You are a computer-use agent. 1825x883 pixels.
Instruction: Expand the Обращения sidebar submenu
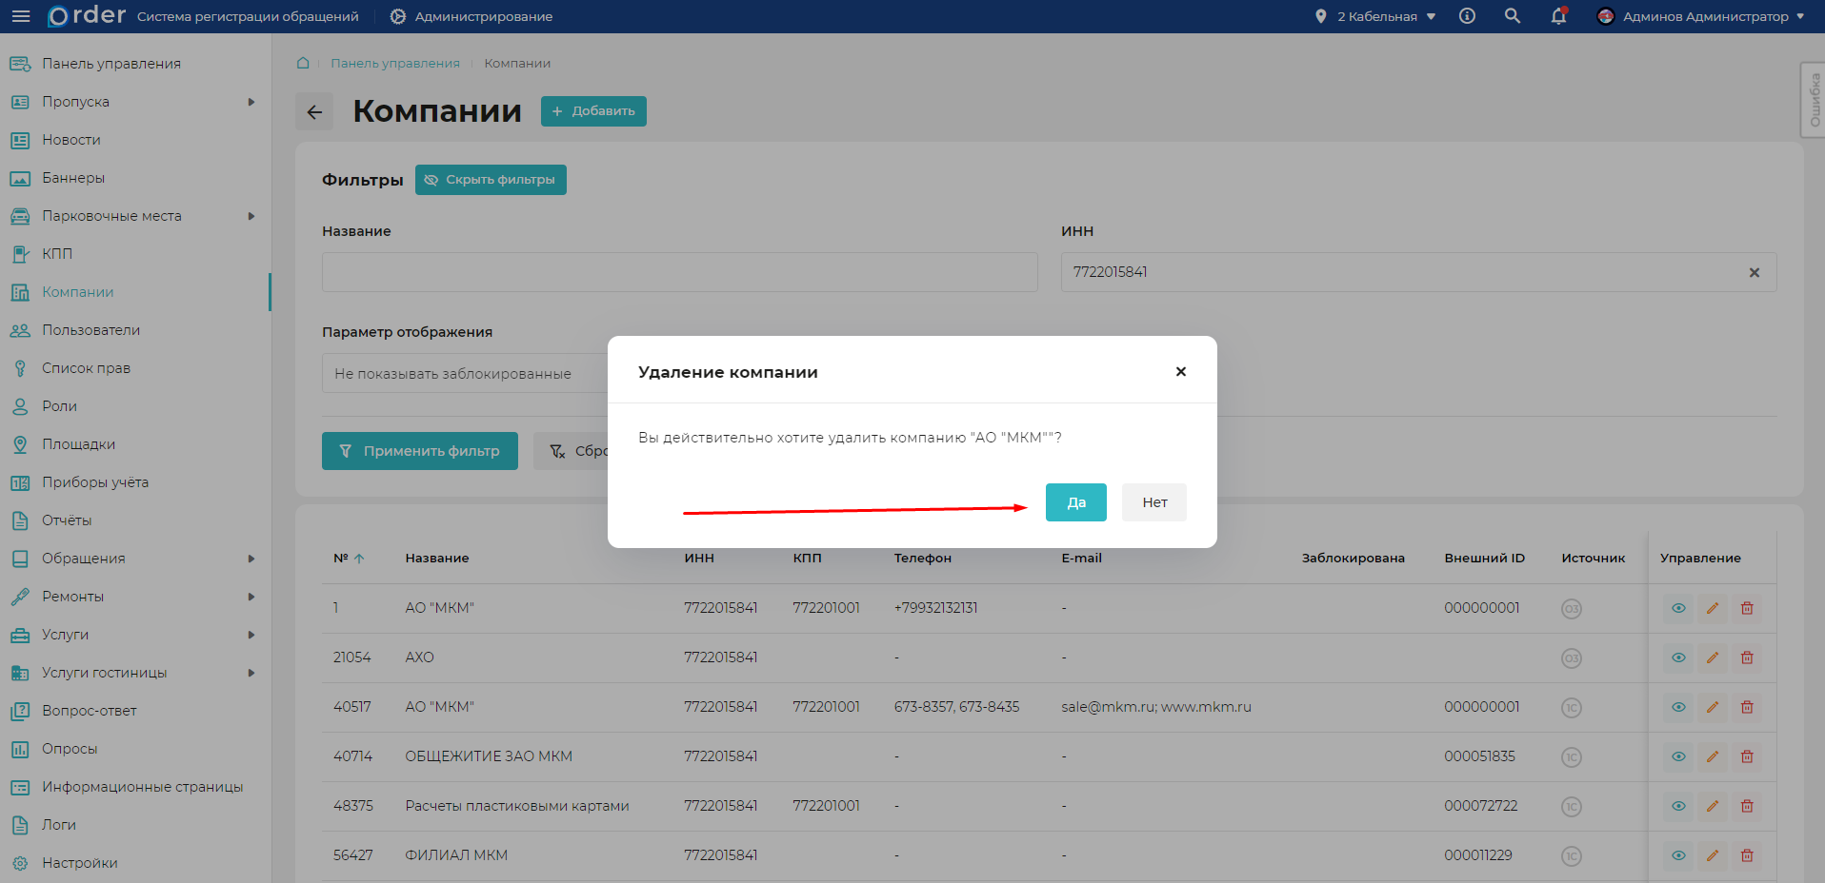pos(251,559)
